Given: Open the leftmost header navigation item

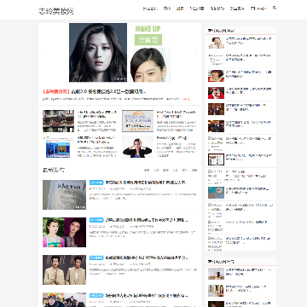Looking at the screenshot, I should [150, 9].
